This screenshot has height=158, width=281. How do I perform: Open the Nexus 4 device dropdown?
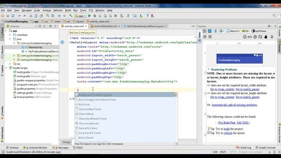pos(233,31)
